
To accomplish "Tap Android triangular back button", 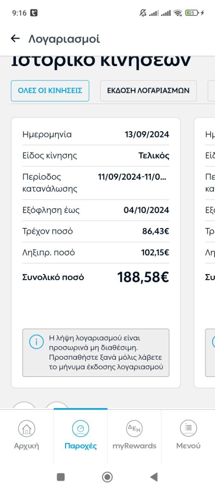I will tap(154, 477).
